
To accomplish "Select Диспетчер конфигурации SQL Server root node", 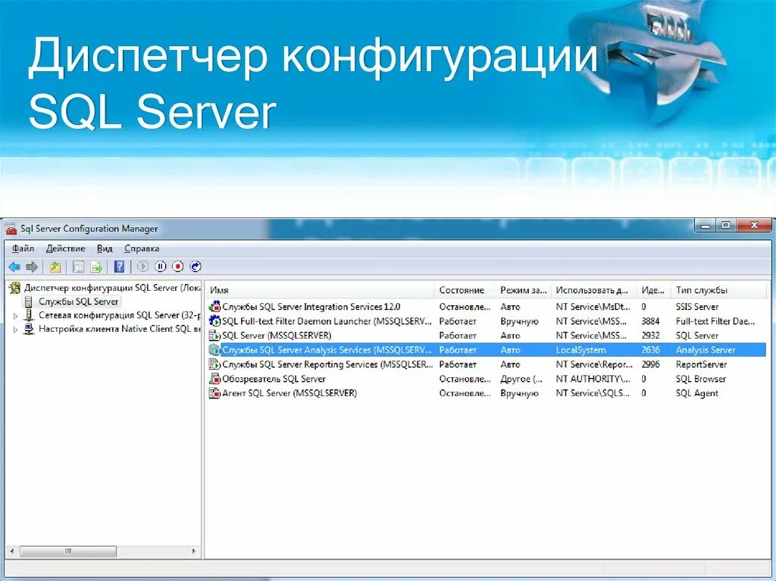I will click(x=112, y=288).
